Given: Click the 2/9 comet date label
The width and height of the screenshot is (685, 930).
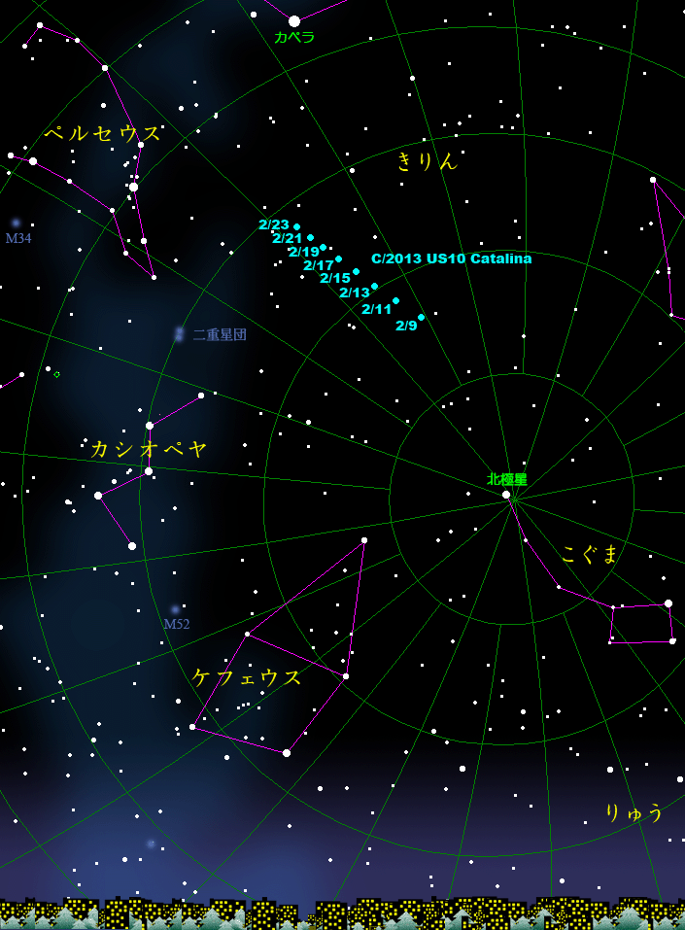Looking at the screenshot, I should 406,326.
